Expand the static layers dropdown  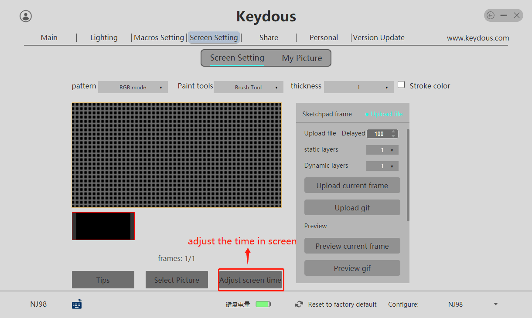tap(382, 150)
